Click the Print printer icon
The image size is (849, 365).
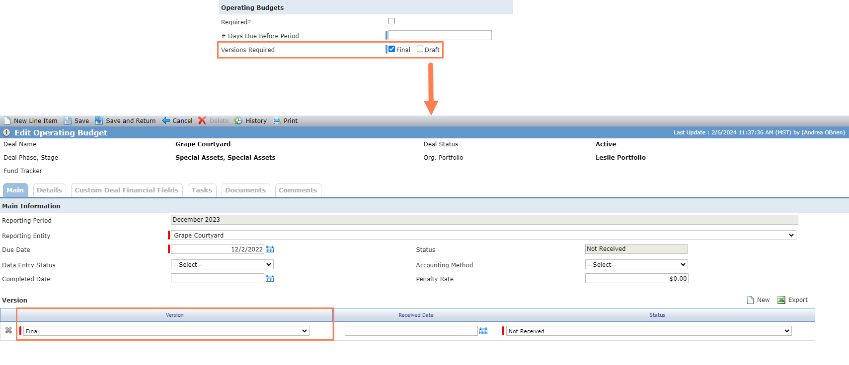(x=277, y=121)
